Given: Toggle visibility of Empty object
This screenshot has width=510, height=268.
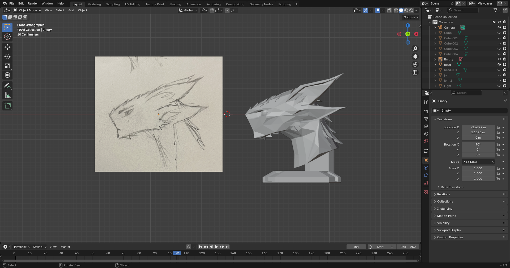Looking at the screenshot, I should (499, 59).
